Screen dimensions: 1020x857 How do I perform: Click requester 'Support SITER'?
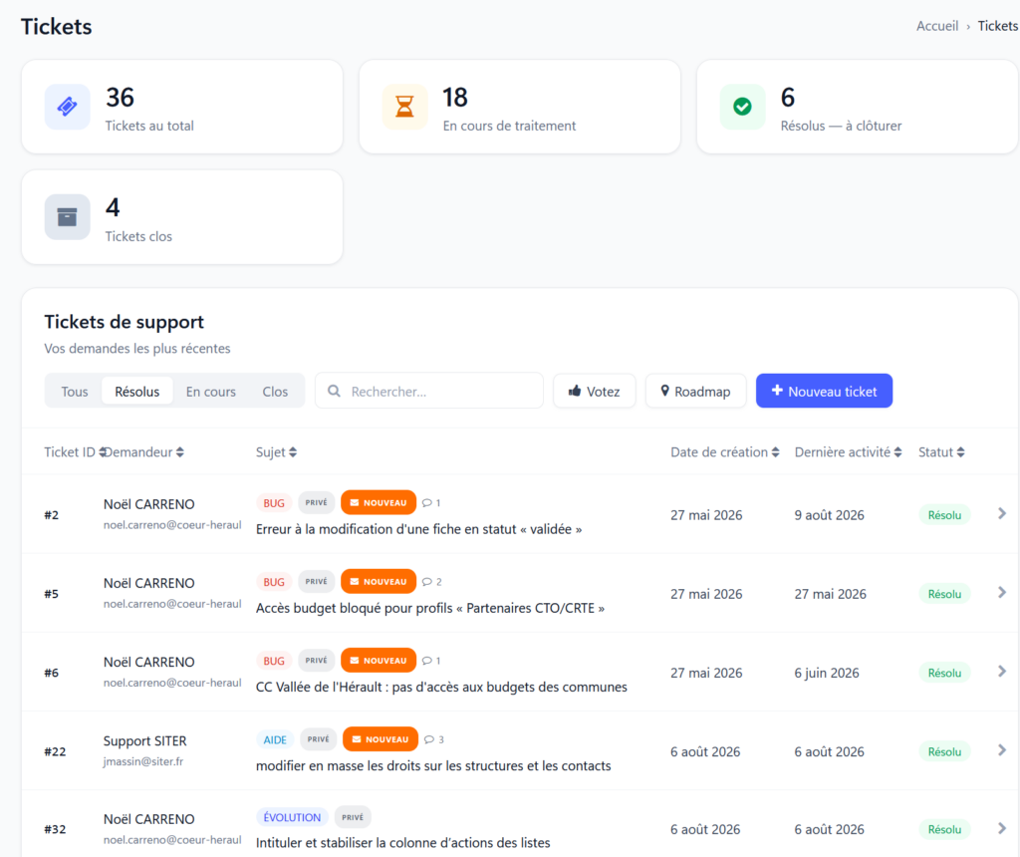point(145,740)
